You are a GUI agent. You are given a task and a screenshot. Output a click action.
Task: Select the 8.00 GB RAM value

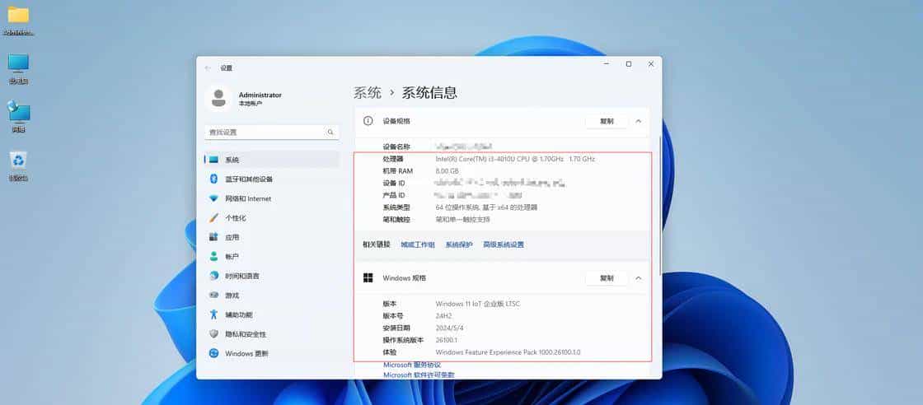click(x=447, y=171)
